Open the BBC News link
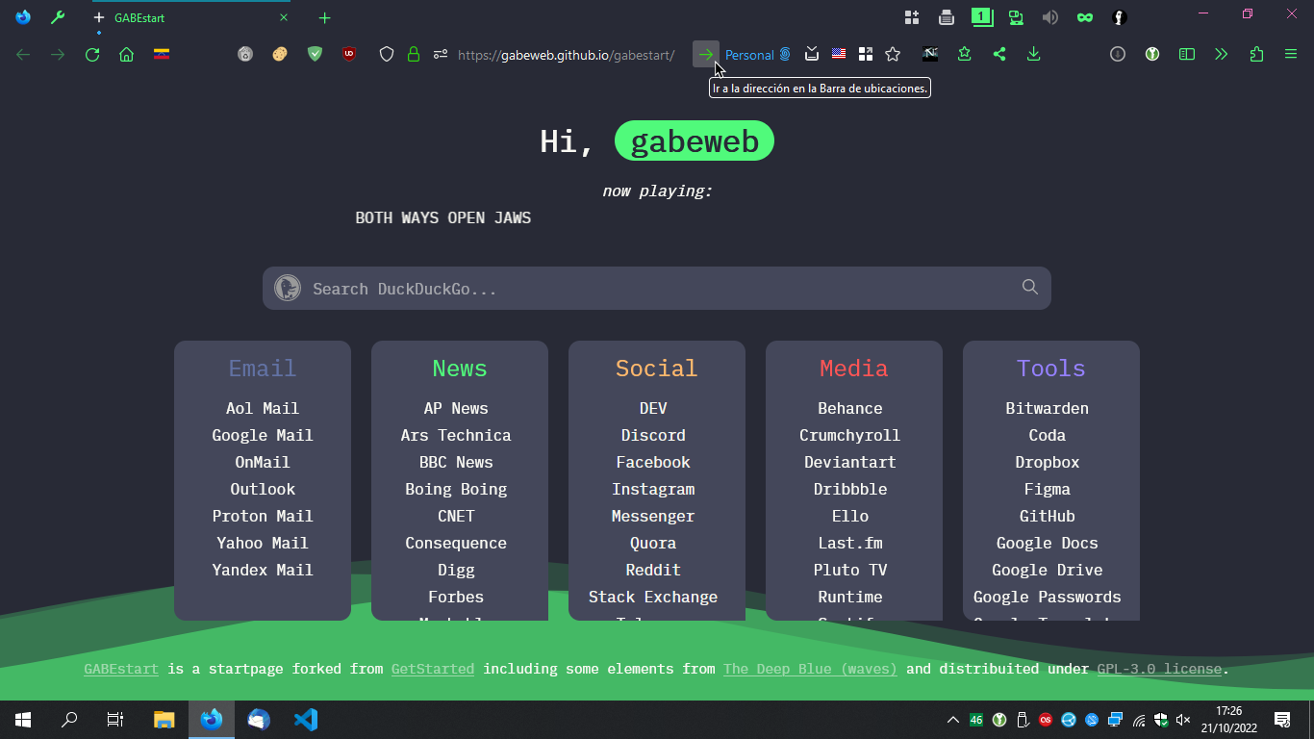This screenshot has height=739, width=1314. 456,462
